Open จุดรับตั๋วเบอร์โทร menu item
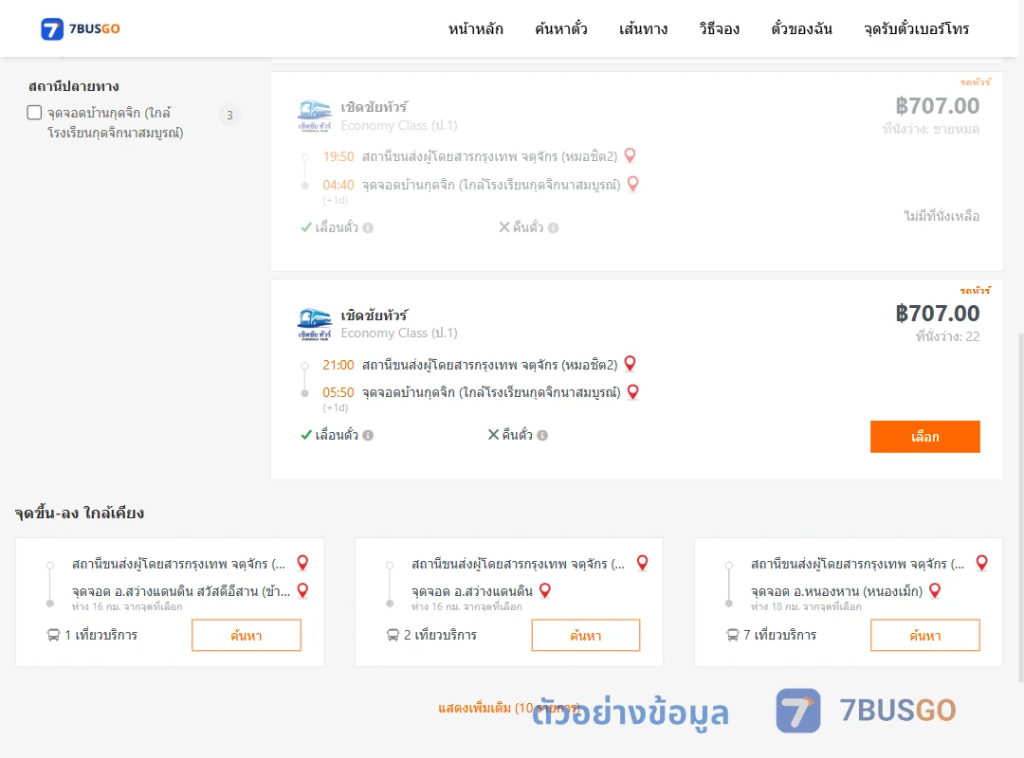1024x758 pixels. pyautogui.click(x=916, y=28)
